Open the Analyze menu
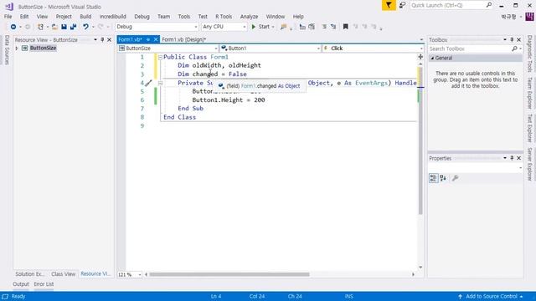Image resolution: width=536 pixels, height=301 pixels. 249,17
